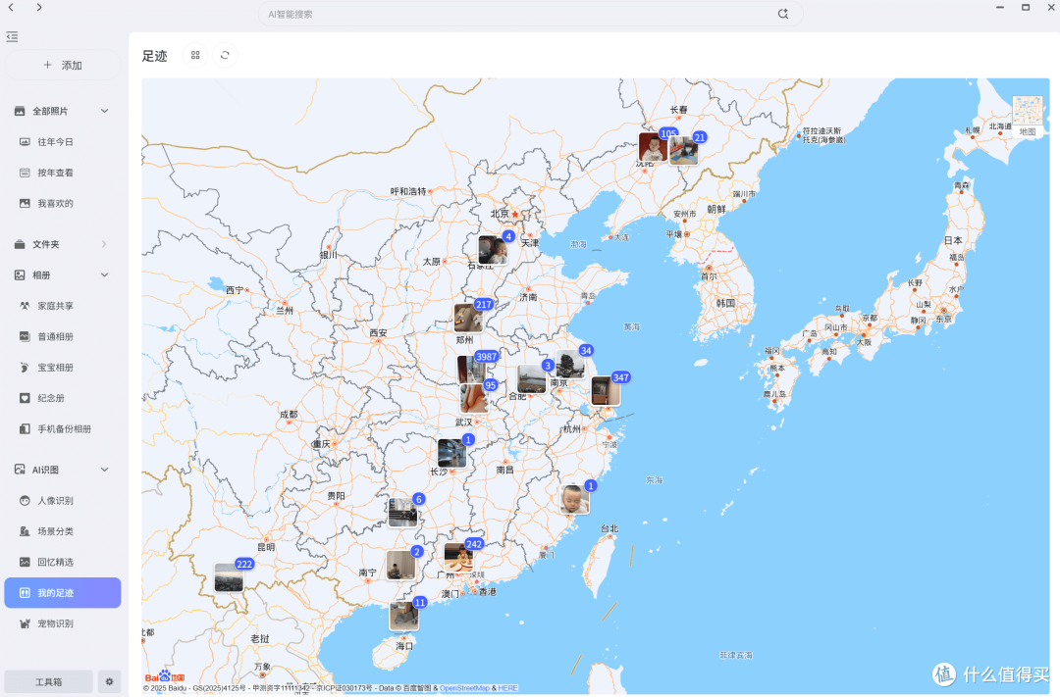Open the 347 photo cluster near the east coast
The height and width of the screenshot is (697, 1060).
607,390
